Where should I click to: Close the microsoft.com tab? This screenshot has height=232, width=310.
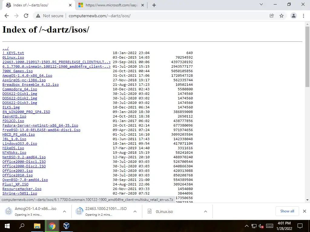(143, 5)
